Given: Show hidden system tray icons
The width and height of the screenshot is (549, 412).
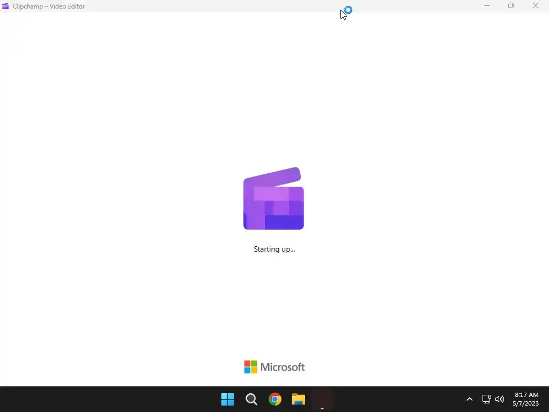Looking at the screenshot, I should click(470, 399).
